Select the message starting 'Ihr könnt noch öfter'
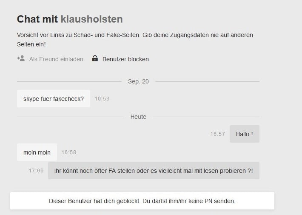This screenshot has height=215, width=302. (154, 171)
